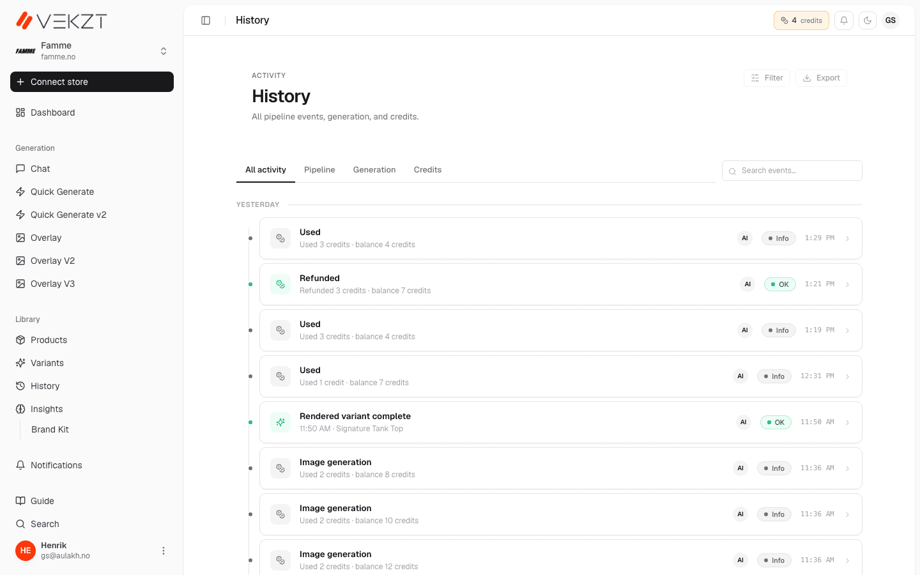This screenshot has height=575, width=920.
Task: Click the Vekzt logo
Action: 61,20
